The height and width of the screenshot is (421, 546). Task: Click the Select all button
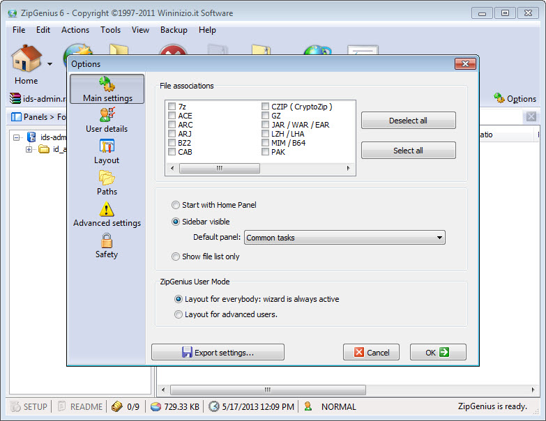[409, 151]
